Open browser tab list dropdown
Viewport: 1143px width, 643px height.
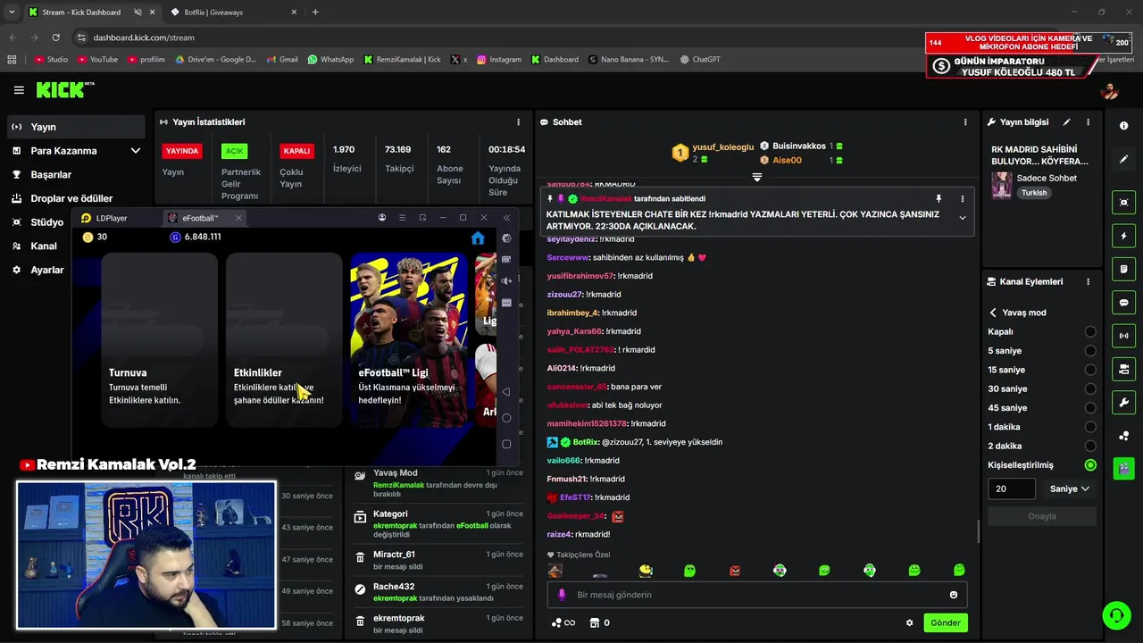click(x=11, y=12)
